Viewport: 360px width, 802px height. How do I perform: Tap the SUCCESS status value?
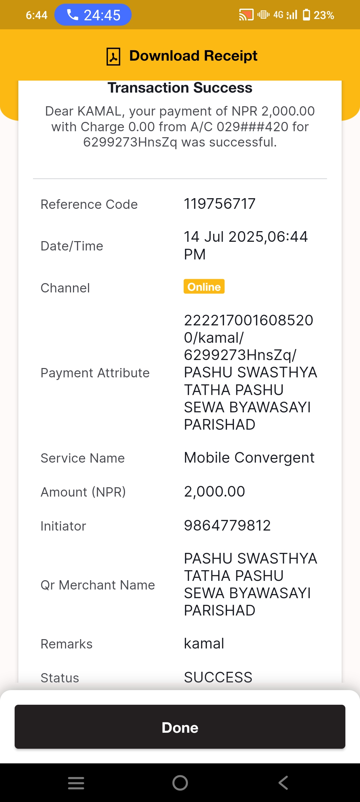click(x=218, y=677)
